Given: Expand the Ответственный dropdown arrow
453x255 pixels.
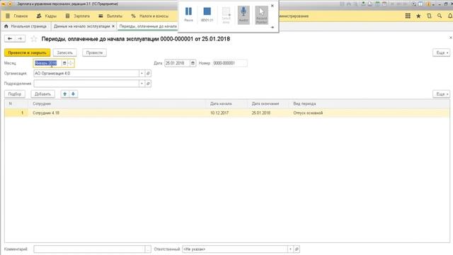Looking at the screenshot, I should [x=290, y=249].
